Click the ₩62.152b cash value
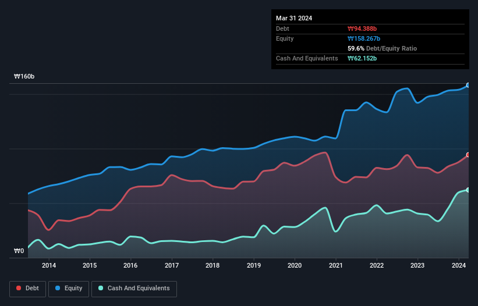The height and width of the screenshot is (306, 478). 362,58
